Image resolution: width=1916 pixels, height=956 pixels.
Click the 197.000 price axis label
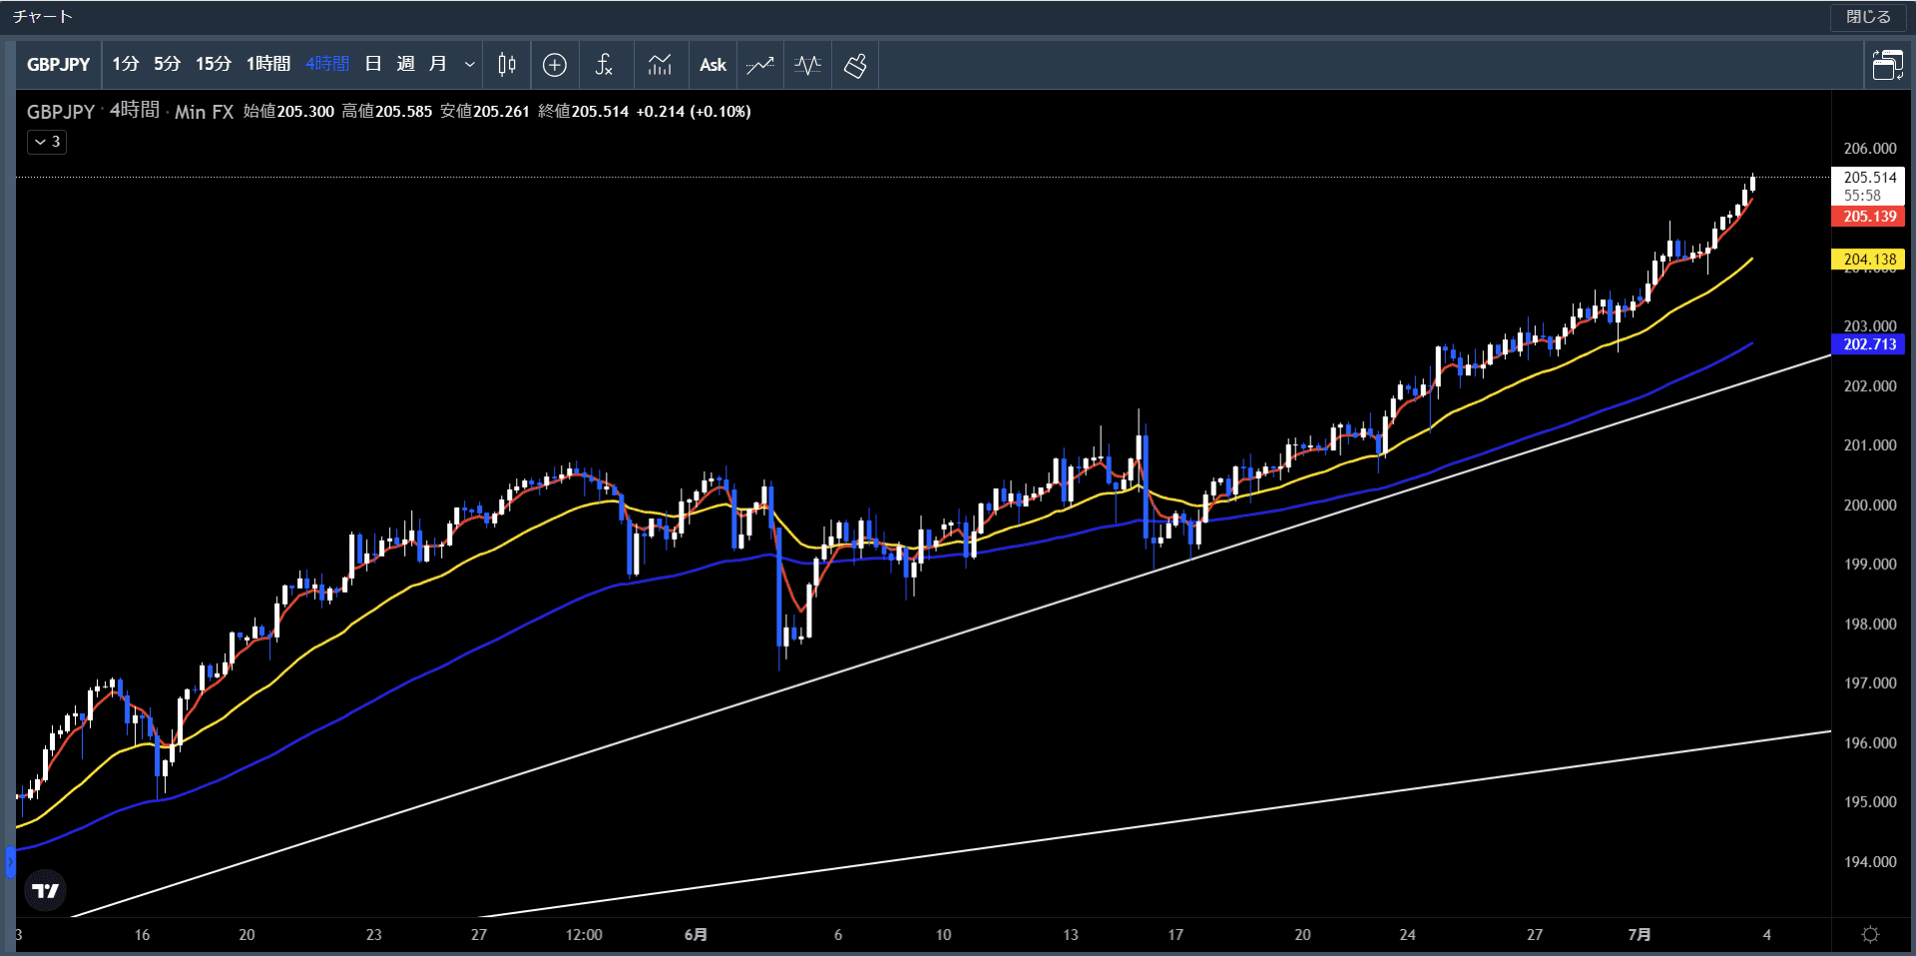click(x=1870, y=684)
